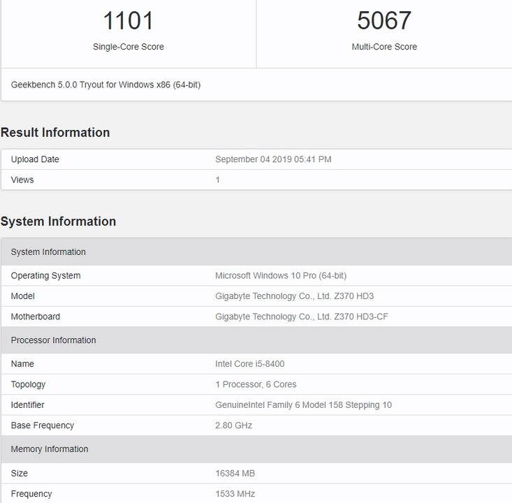Click the Model label
Viewport: 512px width, 503px height.
[22, 296]
